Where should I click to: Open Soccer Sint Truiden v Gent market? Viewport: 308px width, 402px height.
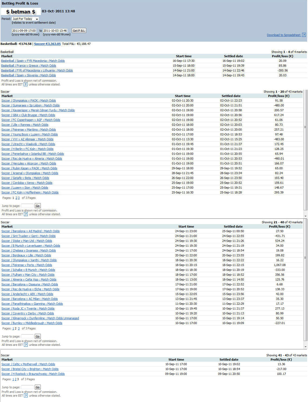click(x=28, y=236)
